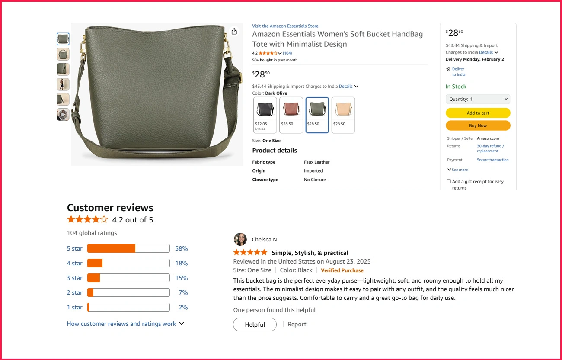This screenshot has width=562, height=360.
Task: Mark Chelsea's review as Helpful
Action: tap(255, 325)
